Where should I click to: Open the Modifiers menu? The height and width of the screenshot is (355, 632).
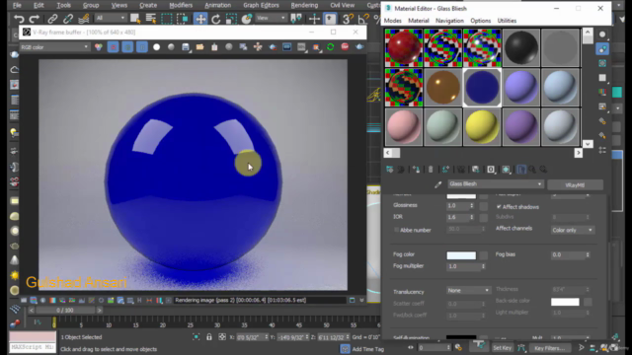click(x=181, y=5)
